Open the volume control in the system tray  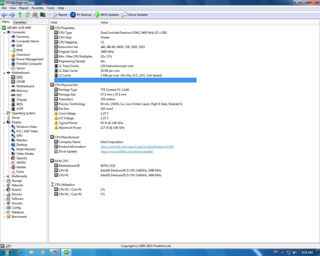295,252
